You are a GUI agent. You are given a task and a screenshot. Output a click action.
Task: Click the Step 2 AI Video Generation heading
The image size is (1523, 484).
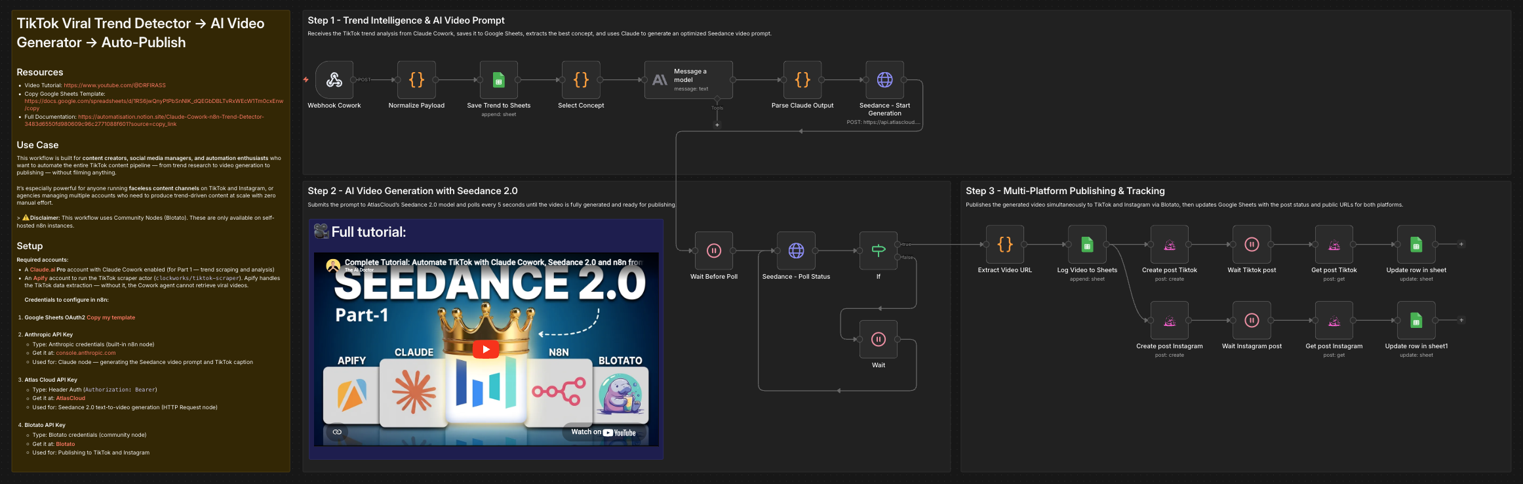pos(412,191)
